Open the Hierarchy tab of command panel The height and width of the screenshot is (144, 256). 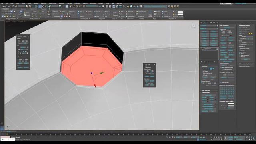coord(208,22)
